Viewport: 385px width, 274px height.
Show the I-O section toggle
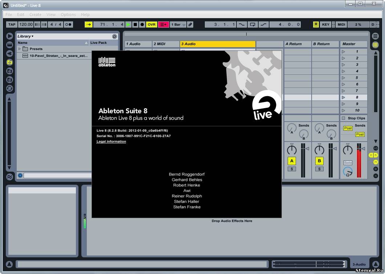pos(376,148)
